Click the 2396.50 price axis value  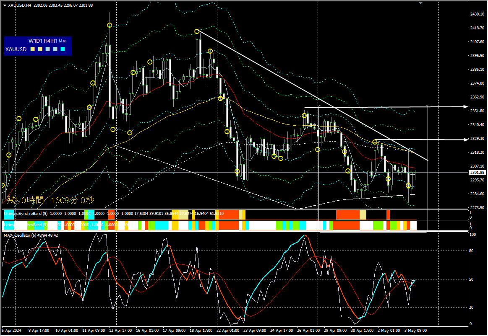[x=477, y=56]
